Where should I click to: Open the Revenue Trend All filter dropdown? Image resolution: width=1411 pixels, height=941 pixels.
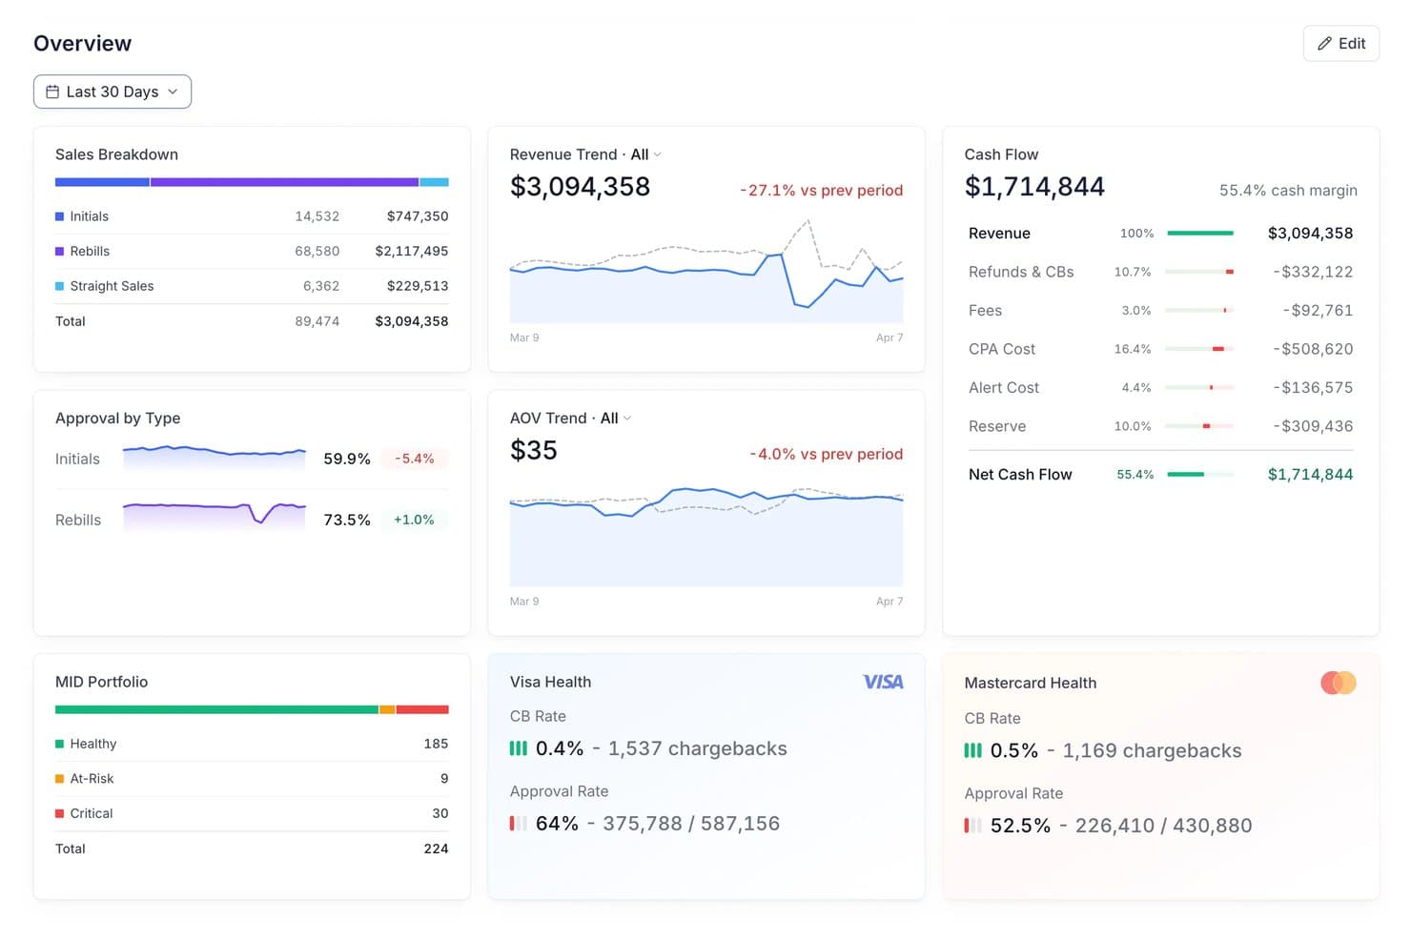pyautogui.click(x=646, y=154)
